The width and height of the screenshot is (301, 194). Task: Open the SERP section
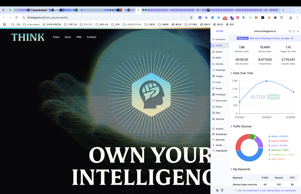click(x=217, y=58)
